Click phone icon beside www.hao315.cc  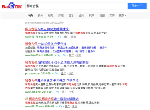coord(59,55)
